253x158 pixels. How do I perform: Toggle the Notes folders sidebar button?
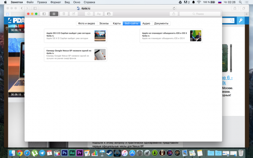click(x=44, y=14)
